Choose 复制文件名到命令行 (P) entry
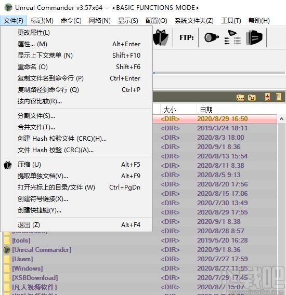286x295 pixels. 76,78
